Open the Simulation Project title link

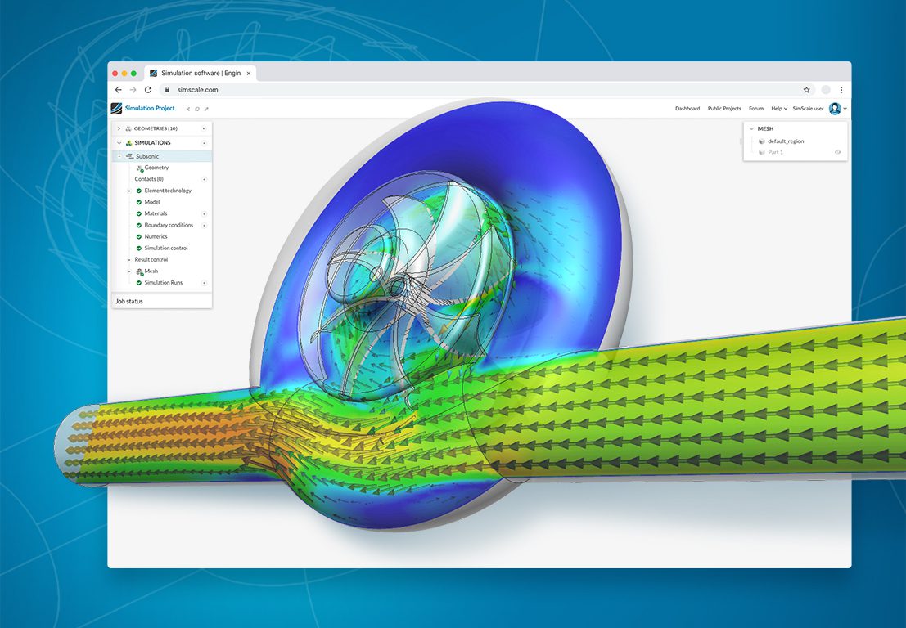click(x=150, y=108)
